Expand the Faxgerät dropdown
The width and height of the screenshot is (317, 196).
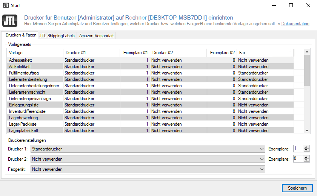coord(262,169)
